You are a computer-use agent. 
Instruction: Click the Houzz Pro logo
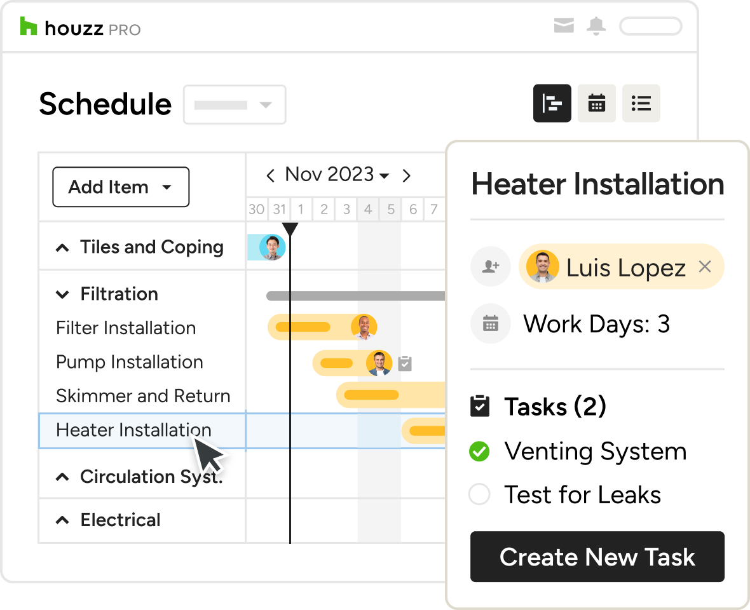click(80, 27)
